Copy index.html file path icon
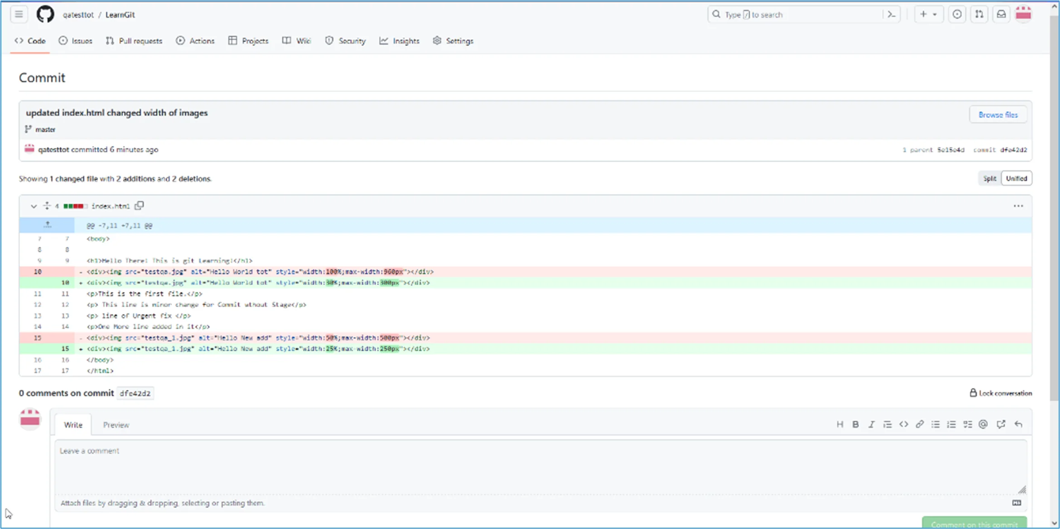The image size is (1060, 529). coord(139,206)
